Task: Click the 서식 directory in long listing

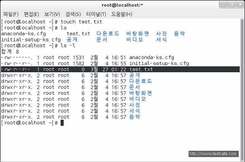Action: [x=134, y=111]
